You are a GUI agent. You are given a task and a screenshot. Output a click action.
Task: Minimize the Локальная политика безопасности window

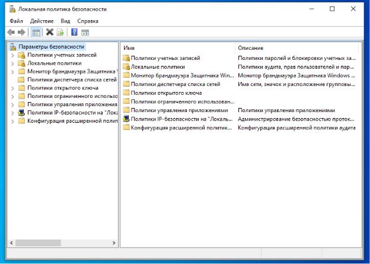(311, 9)
